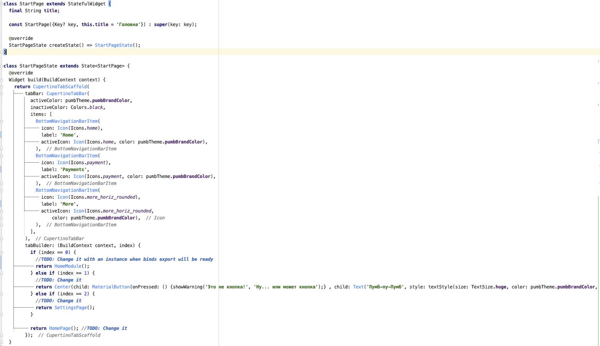Click the SettingsPage constructor reference
The height and width of the screenshot is (346, 600).
[71, 307]
